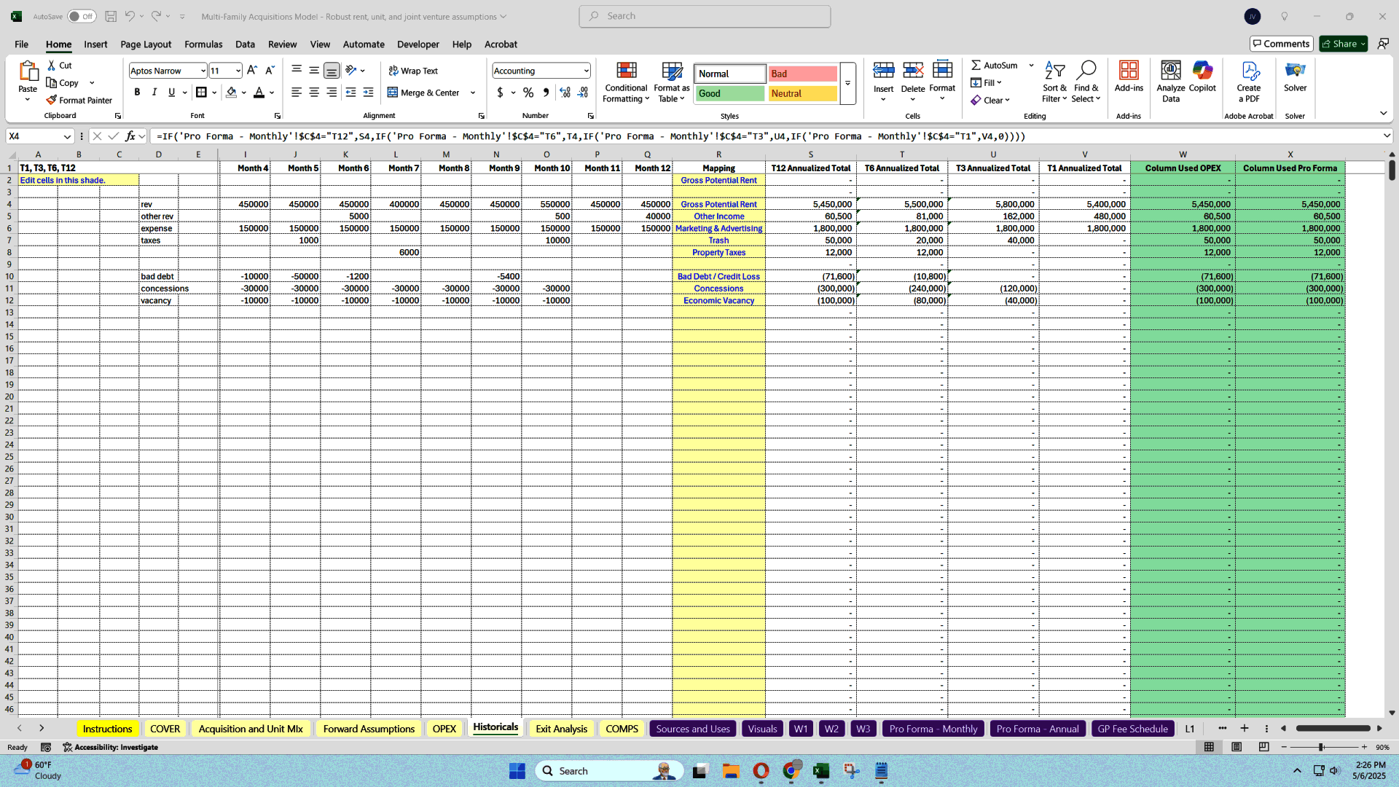Screen dimensions: 1399x787
Task: Open the Page Layout ribbon tab
Action: pos(146,44)
